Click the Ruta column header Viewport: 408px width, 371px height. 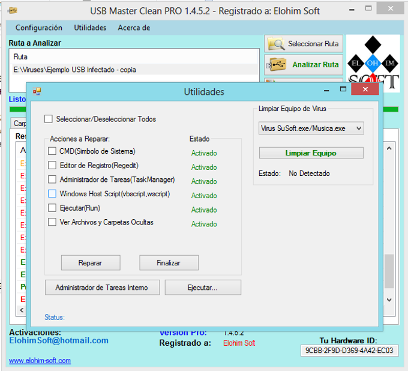[134, 57]
